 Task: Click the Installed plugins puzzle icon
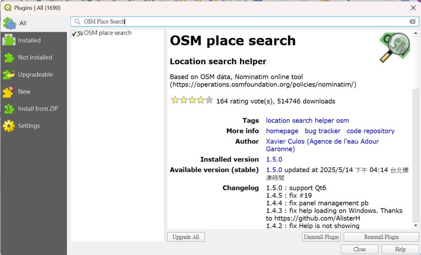tap(9, 40)
